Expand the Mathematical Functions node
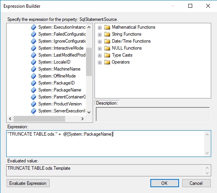Image resolution: width=217 pixels, height=193 pixels. tap(100, 28)
